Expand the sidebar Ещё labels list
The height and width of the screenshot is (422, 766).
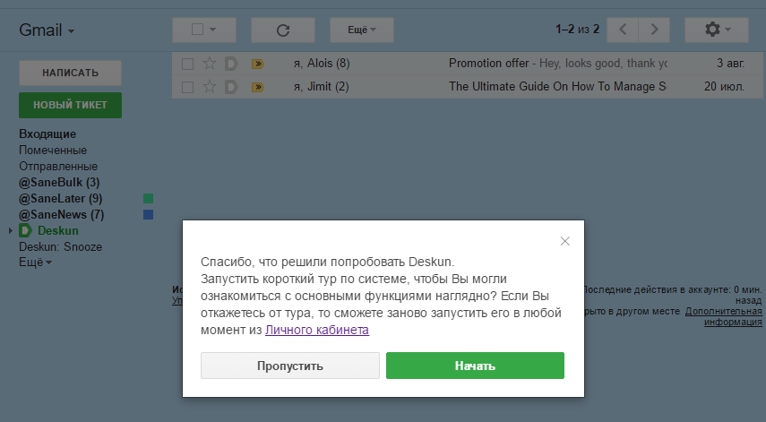(35, 263)
